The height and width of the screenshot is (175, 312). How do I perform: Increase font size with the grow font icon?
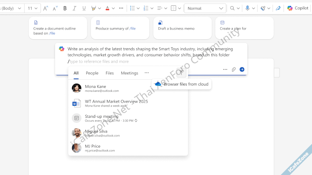point(46,8)
